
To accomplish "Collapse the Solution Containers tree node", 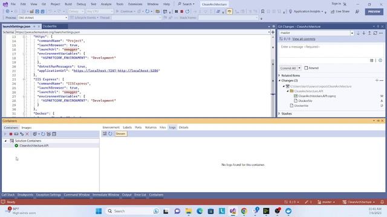I will coord(5,140).
